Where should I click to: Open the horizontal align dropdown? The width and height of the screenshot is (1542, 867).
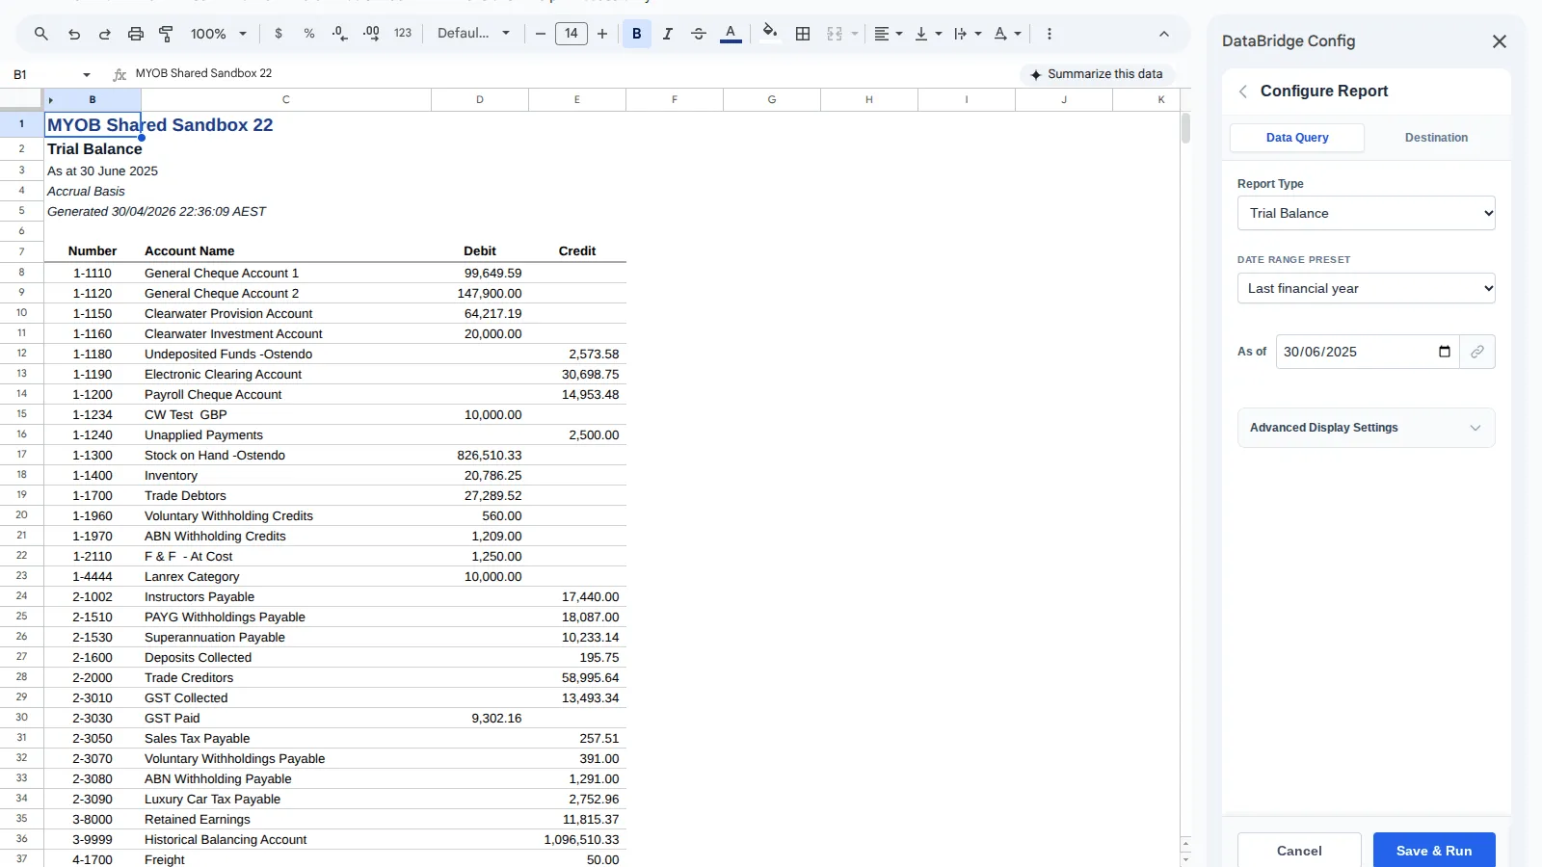click(x=889, y=34)
